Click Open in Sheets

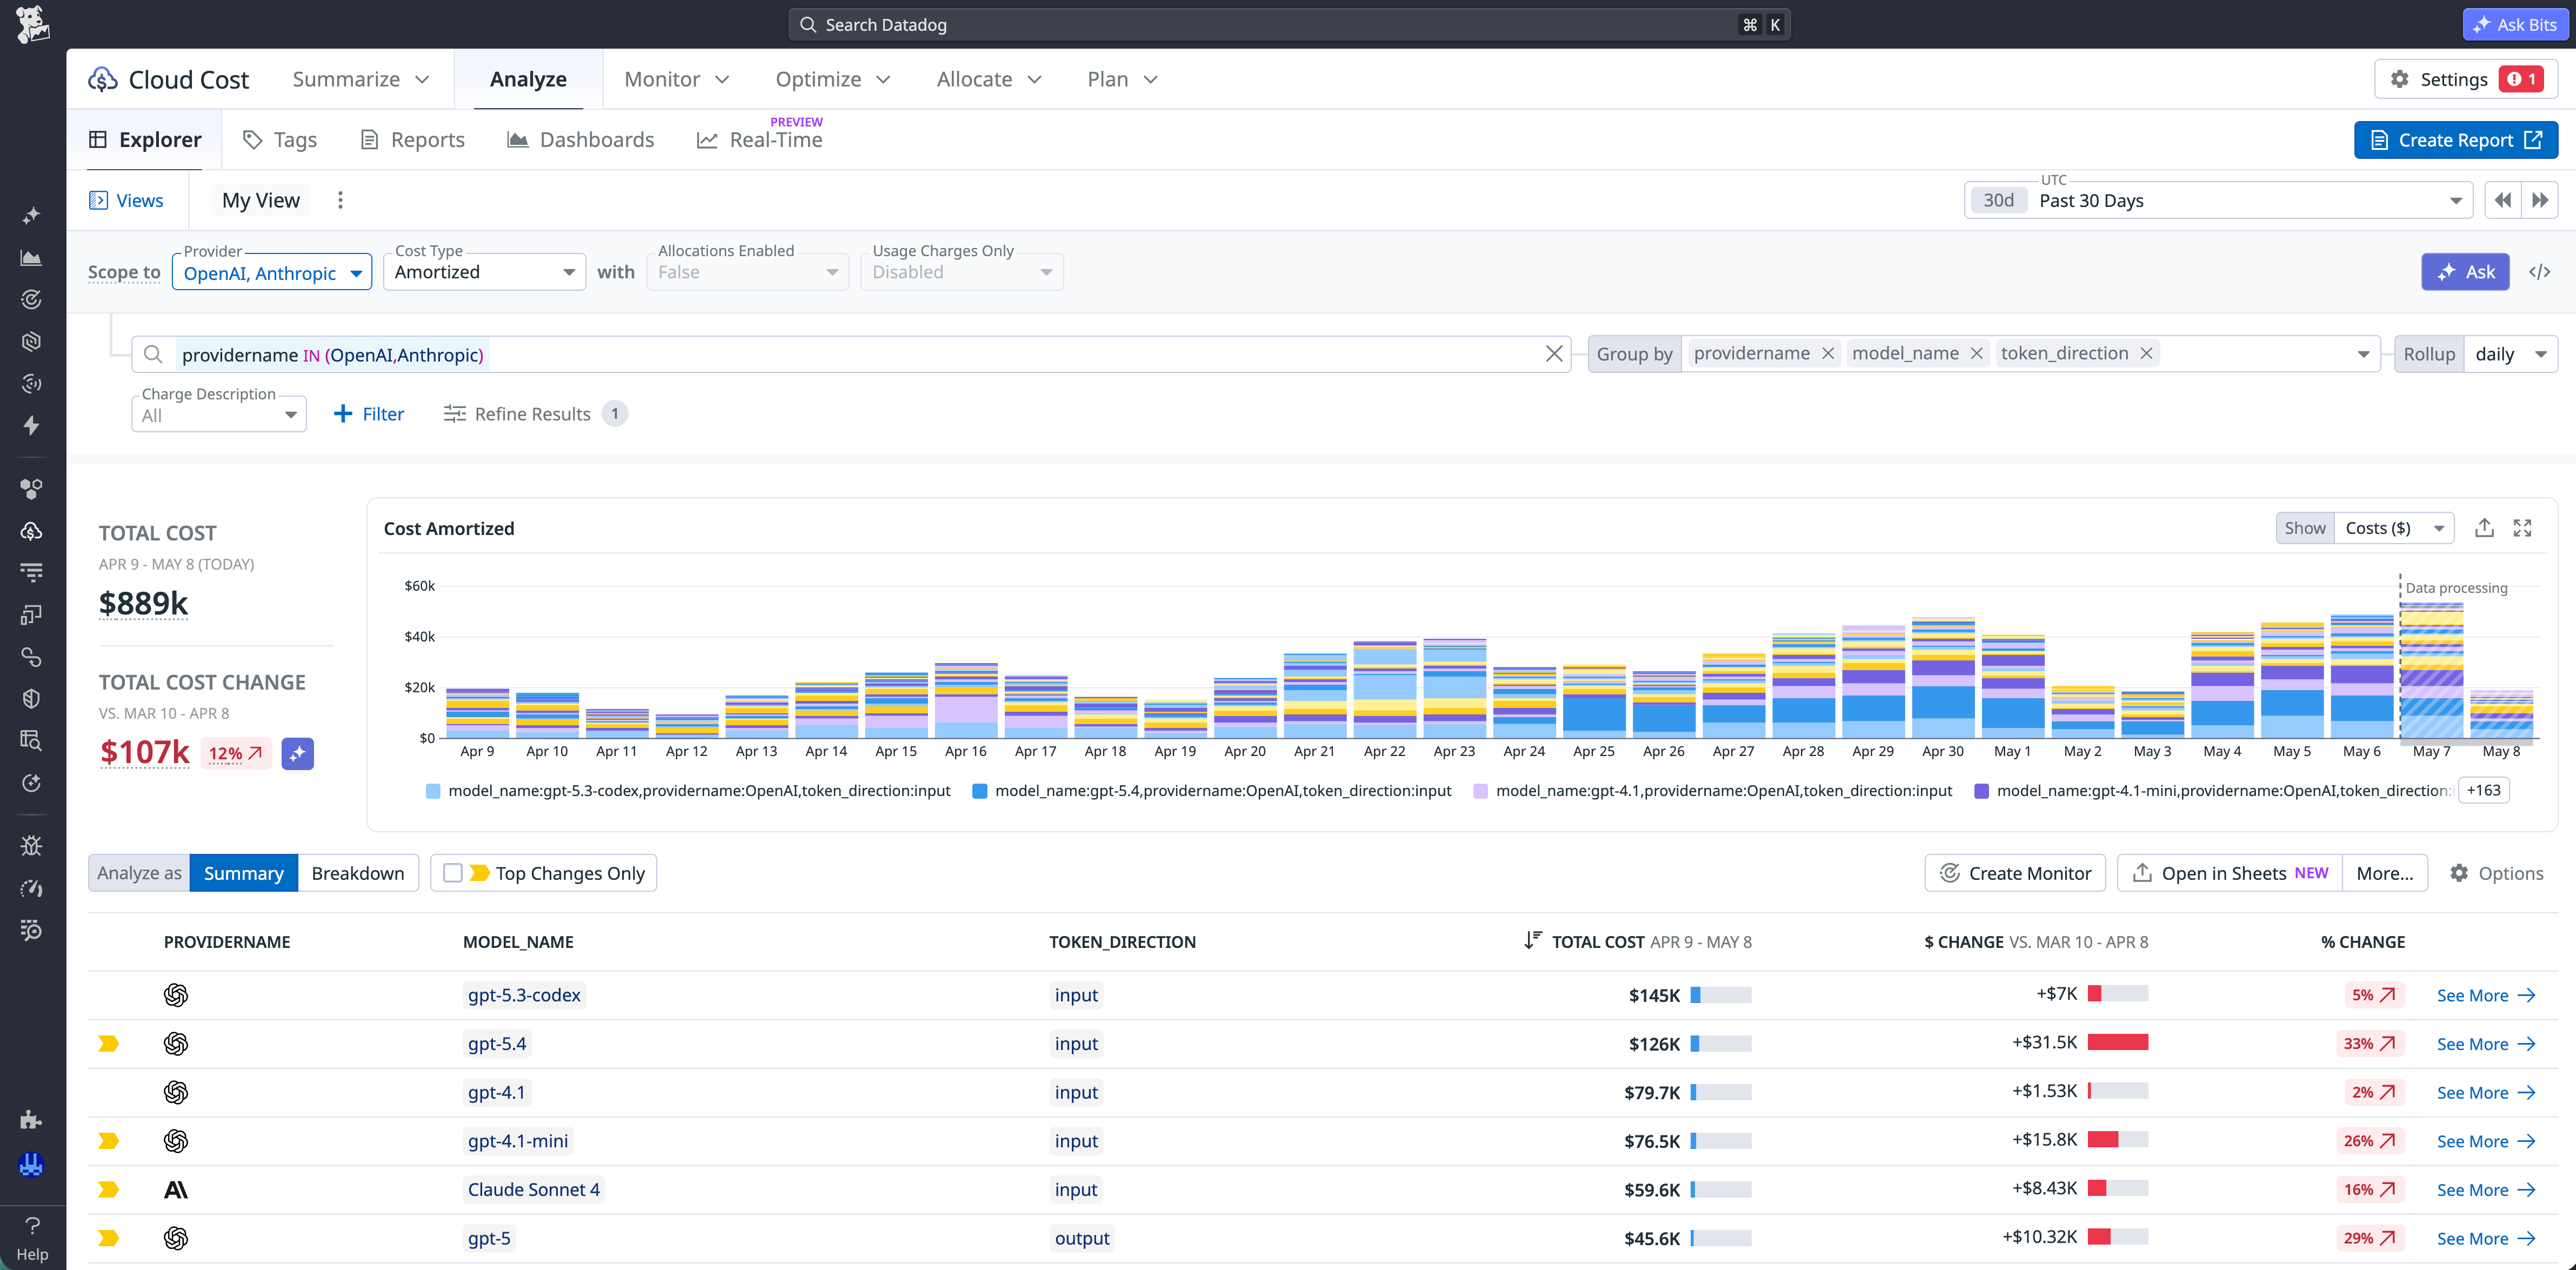point(2229,873)
